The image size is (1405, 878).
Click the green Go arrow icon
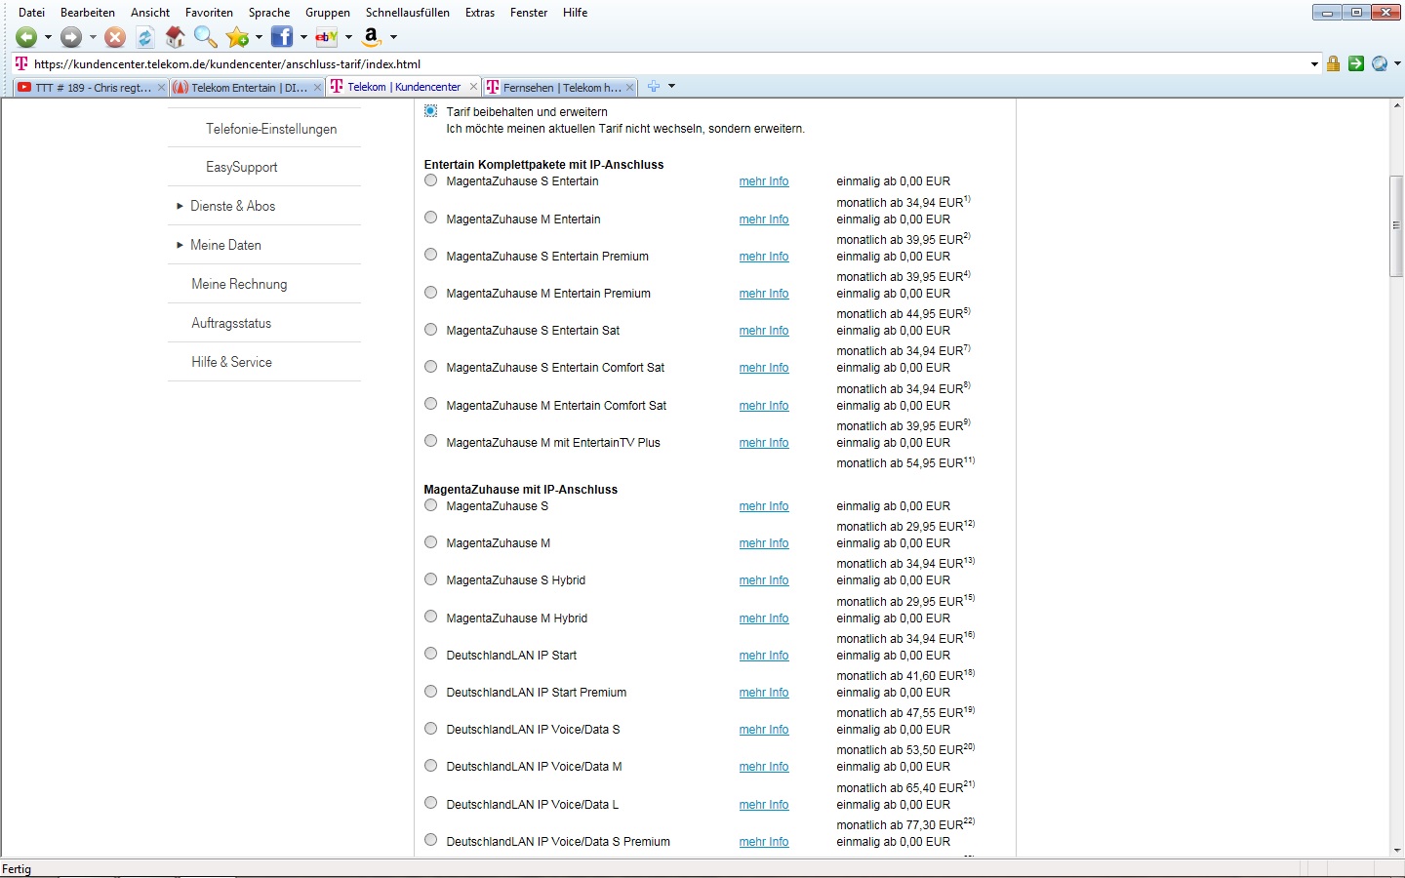[1356, 63]
